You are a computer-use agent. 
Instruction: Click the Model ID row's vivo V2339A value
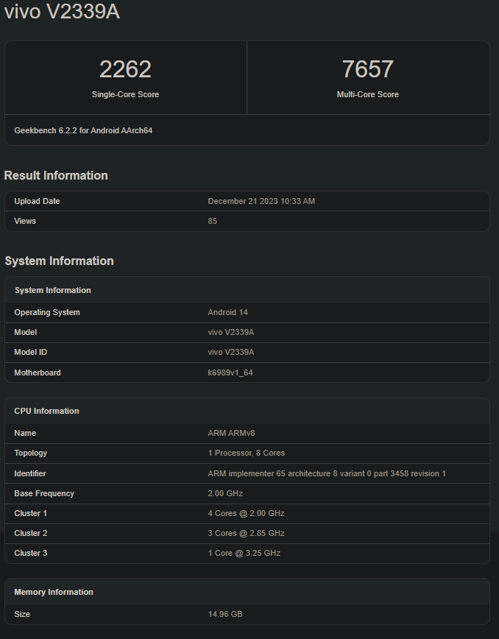(x=231, y=352)
